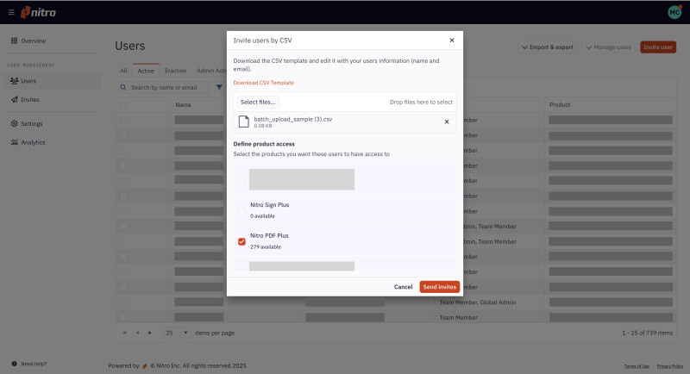Remove the batch_upload_sample (3).csv file
690x374 pixels.
(x=446, y=122)
